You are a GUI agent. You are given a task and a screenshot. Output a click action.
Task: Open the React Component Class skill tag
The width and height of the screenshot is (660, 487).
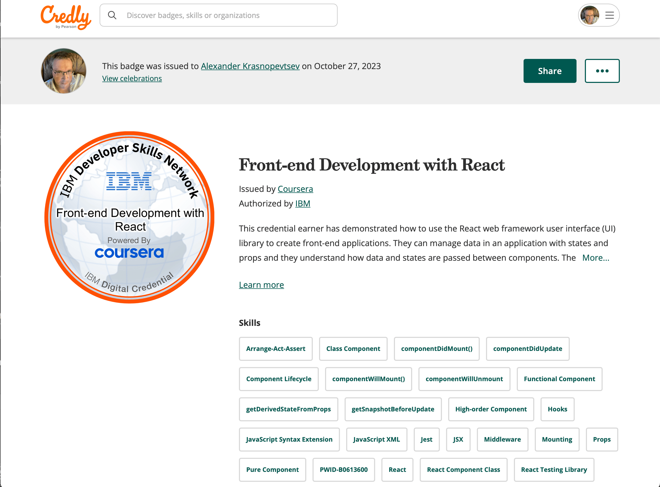click(x=464, y=470)
